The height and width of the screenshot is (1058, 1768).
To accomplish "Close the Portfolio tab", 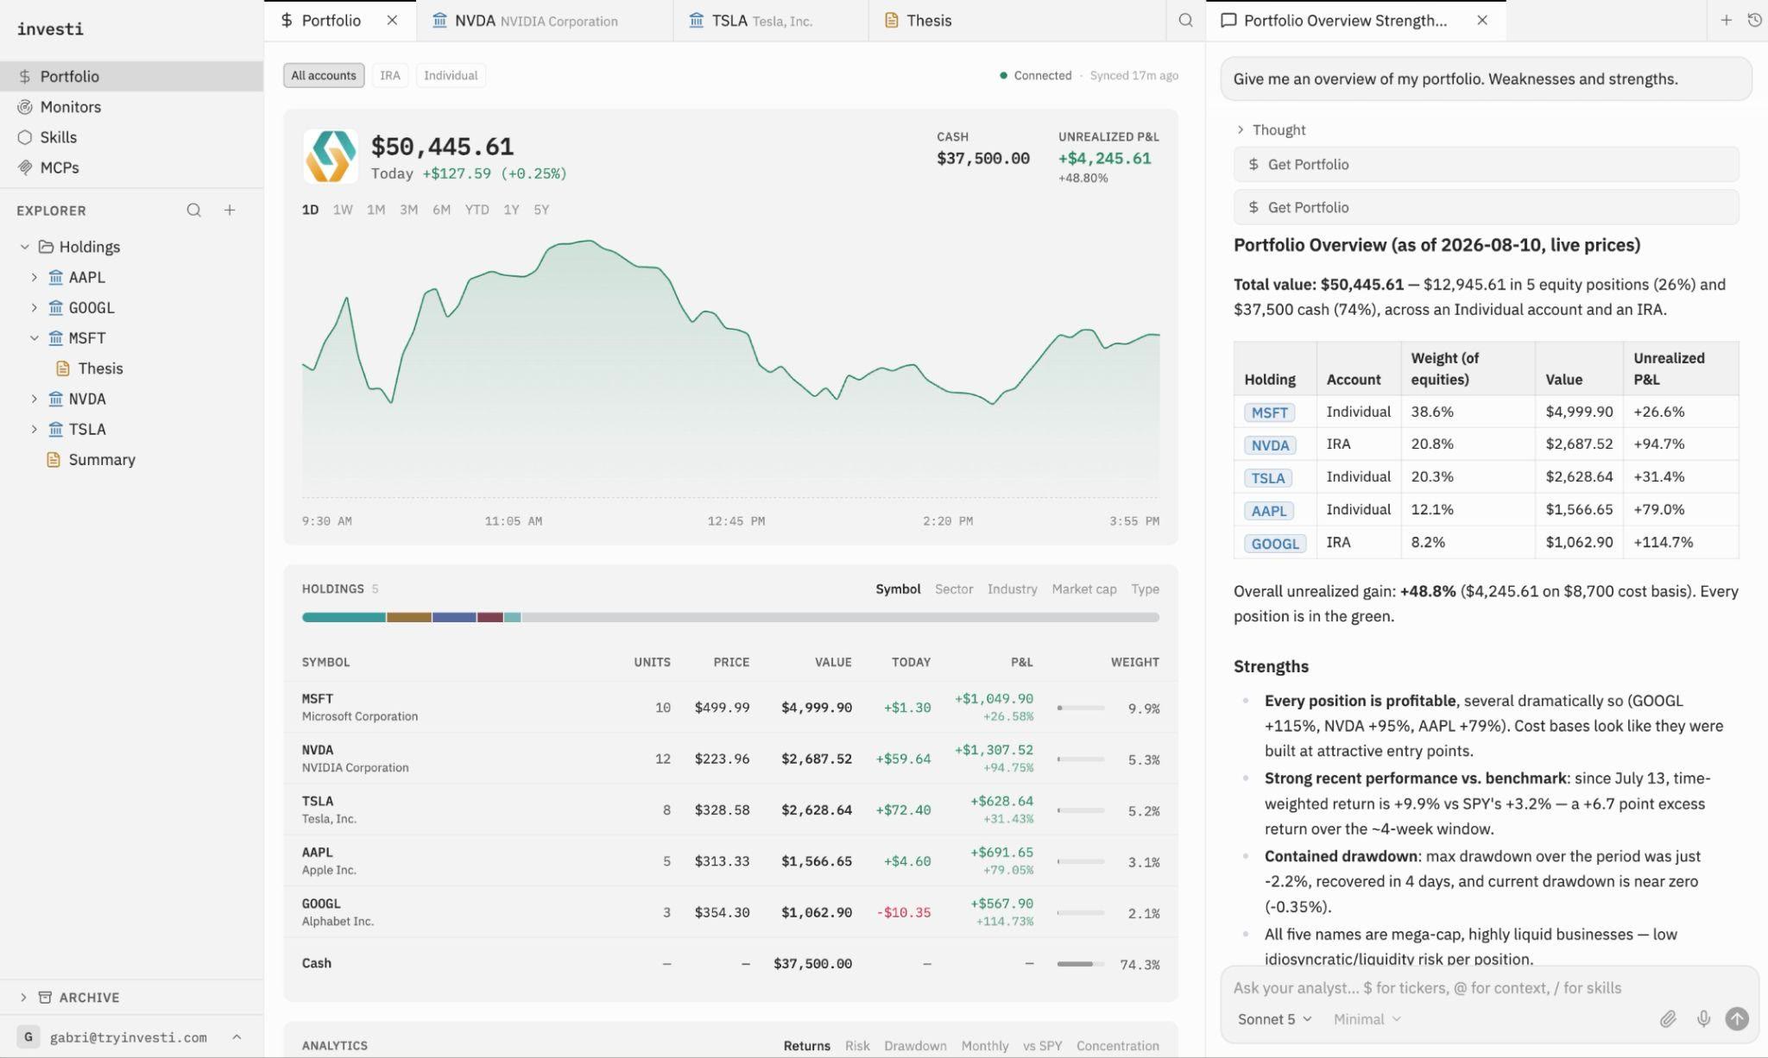I will pyautogui.click(x=392, y=20).
